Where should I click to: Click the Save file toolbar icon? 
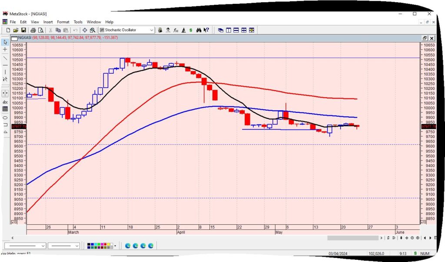(x=23, y=30)
